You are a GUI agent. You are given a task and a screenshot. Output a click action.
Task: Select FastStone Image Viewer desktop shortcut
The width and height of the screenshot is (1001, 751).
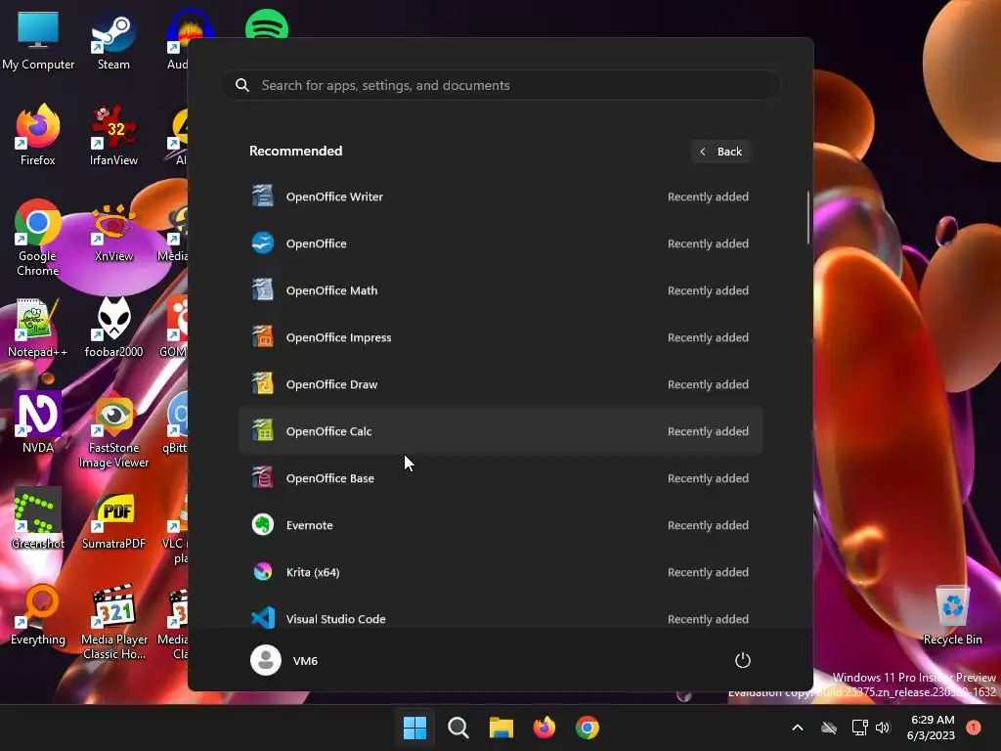pos(113,431)
